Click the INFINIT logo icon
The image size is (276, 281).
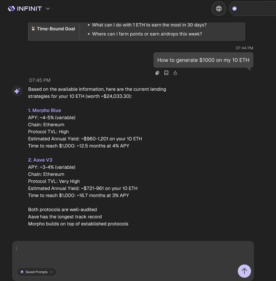11,9
